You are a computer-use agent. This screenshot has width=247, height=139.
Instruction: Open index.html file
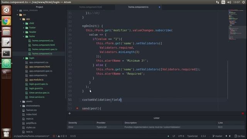click(31, 114)
